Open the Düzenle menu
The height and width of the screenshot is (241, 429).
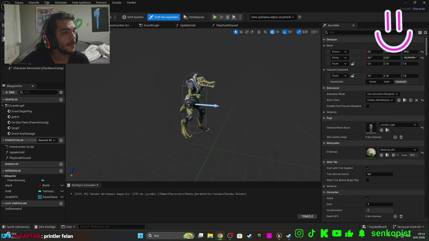(x=34, y=2)
